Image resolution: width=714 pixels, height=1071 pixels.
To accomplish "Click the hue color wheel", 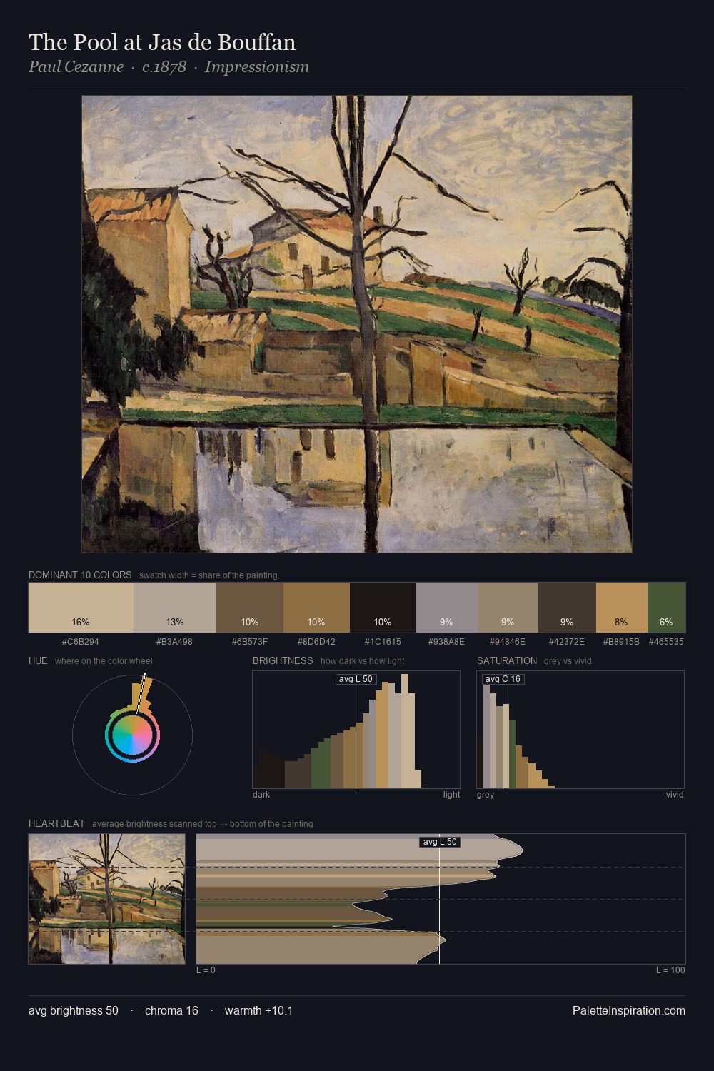I will click(132, 735).
